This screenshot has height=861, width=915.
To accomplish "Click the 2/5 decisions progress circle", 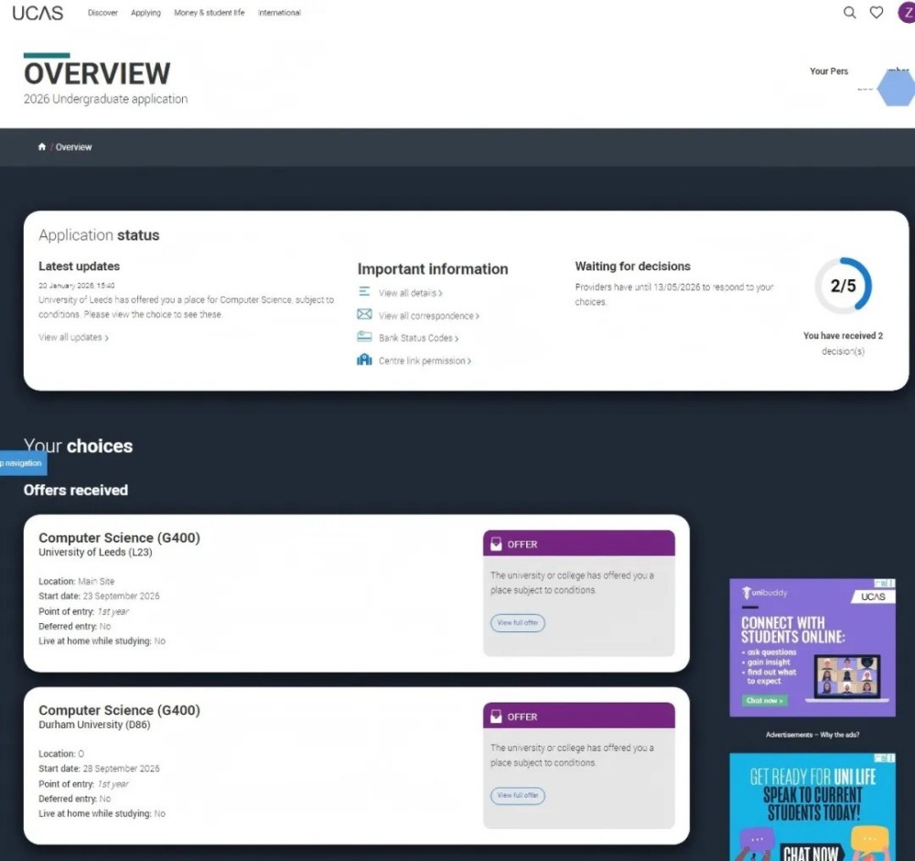I will [843, 286].
